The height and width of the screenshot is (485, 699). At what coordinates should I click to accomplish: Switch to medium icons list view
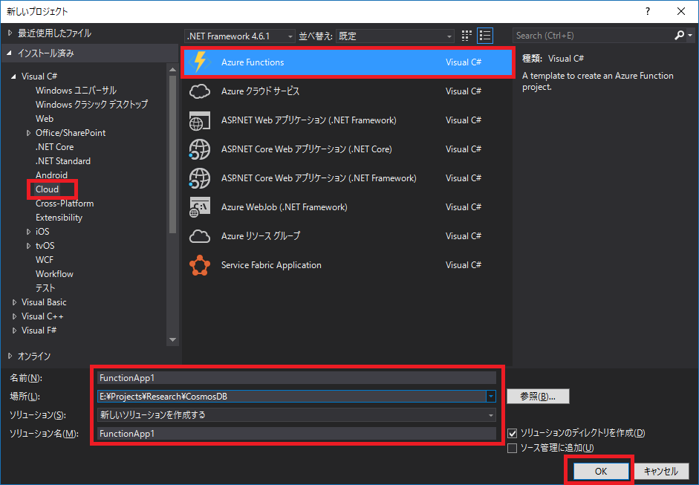point(485,36)
